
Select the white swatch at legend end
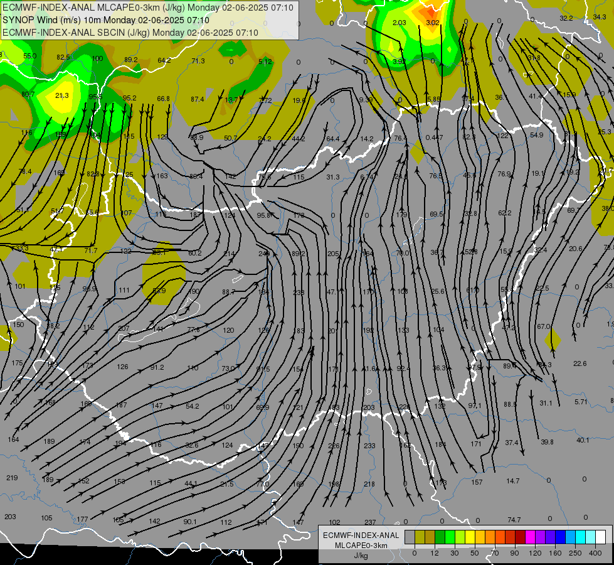coord(600,537)
